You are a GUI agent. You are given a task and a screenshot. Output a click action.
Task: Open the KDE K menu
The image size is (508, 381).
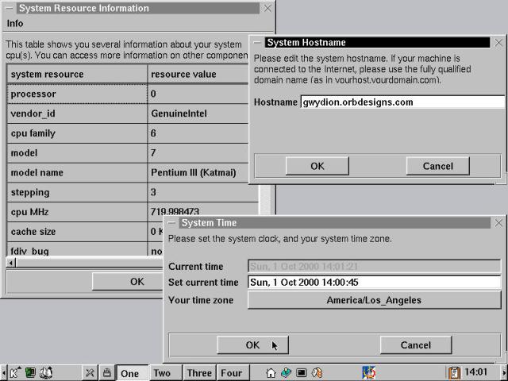tap(14, 372)
